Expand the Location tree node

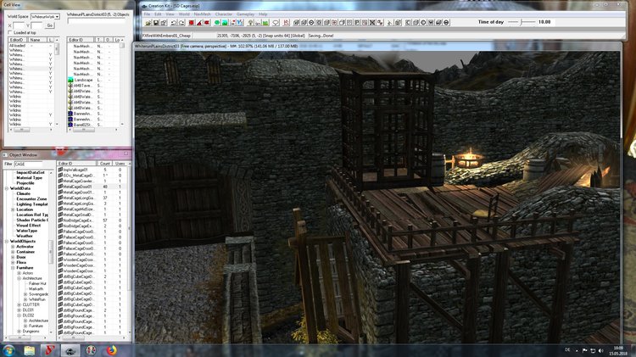click(x=13, y=209)
